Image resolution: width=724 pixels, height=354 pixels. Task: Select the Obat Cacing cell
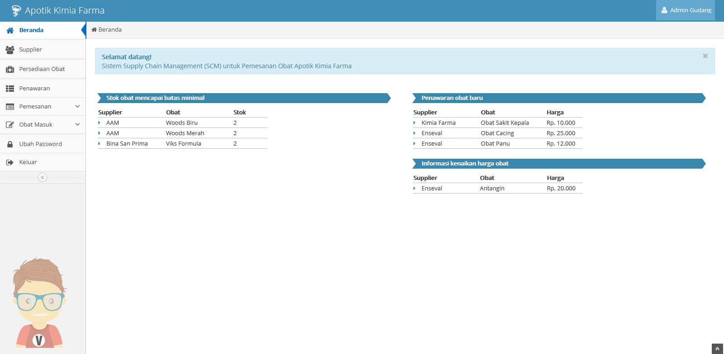coord(497,133)
